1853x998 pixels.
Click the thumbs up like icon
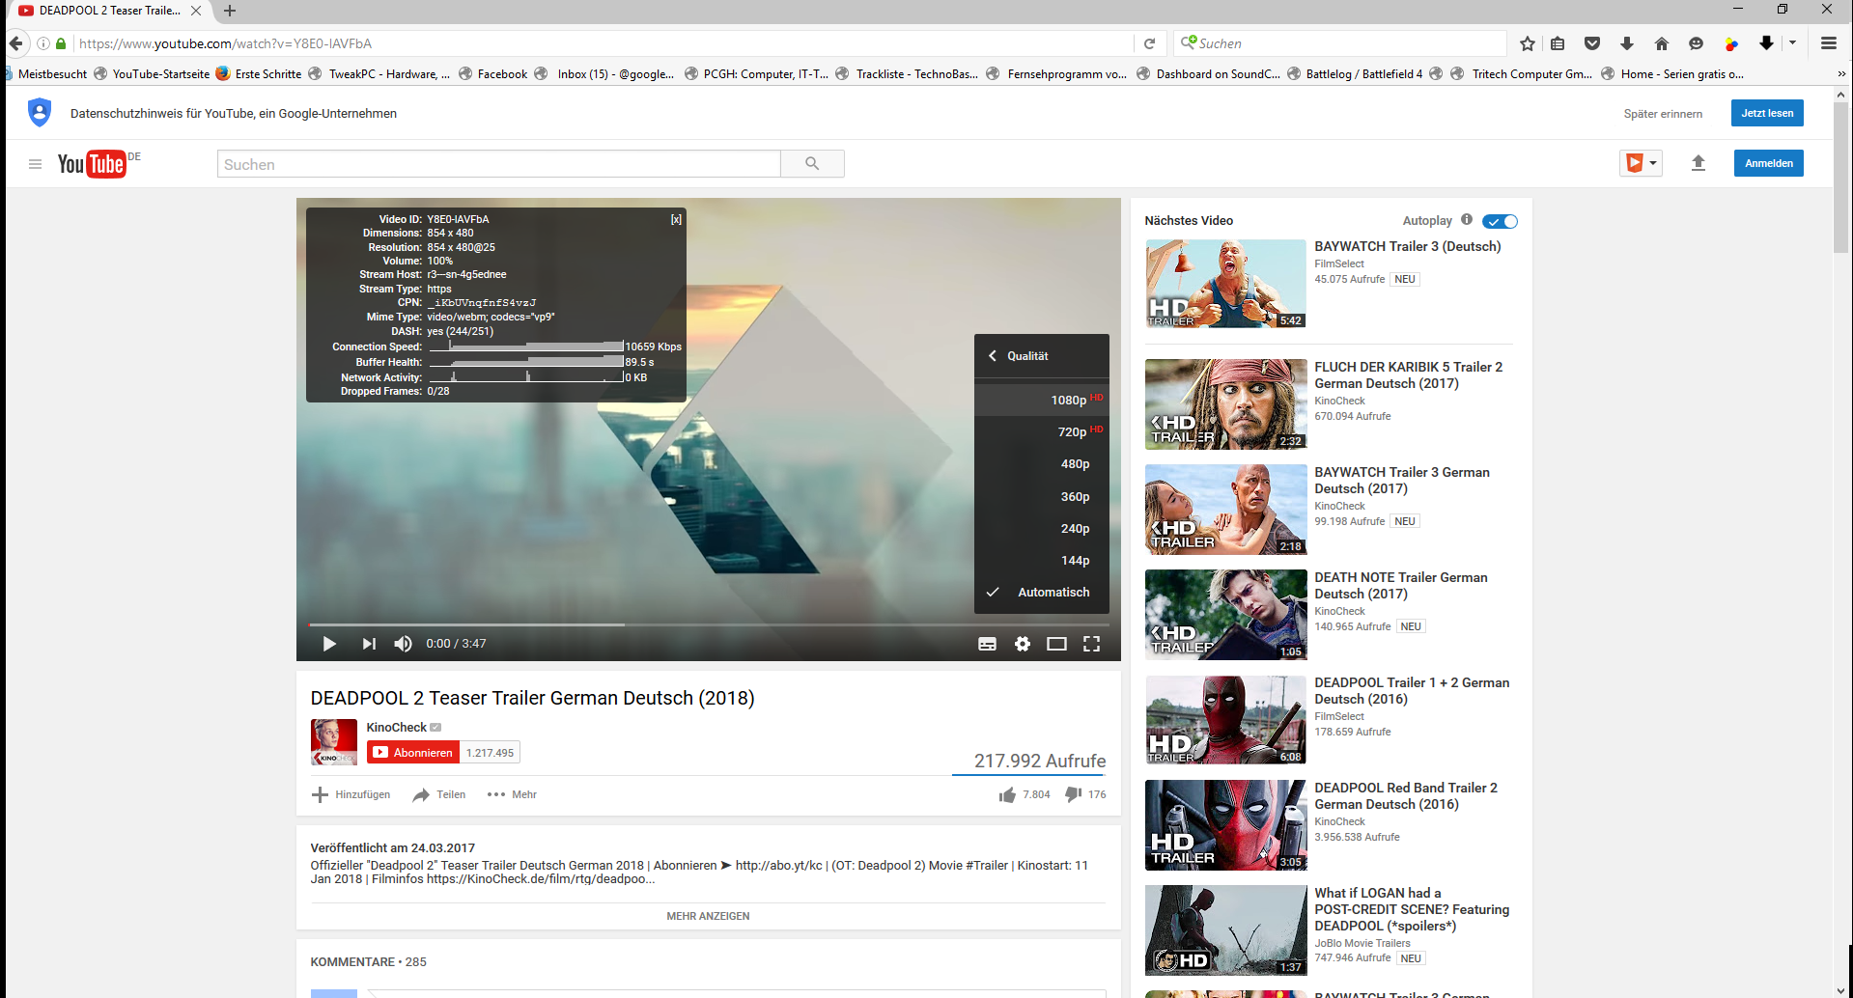tap(1007, 794)
